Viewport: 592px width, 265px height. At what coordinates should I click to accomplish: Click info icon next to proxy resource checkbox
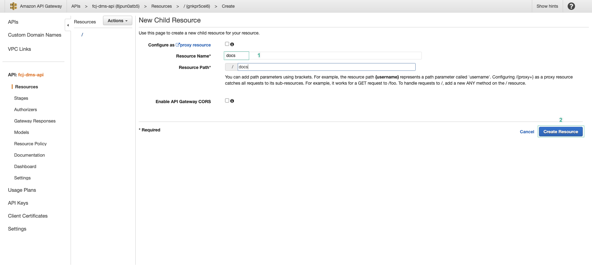(232, 44)
